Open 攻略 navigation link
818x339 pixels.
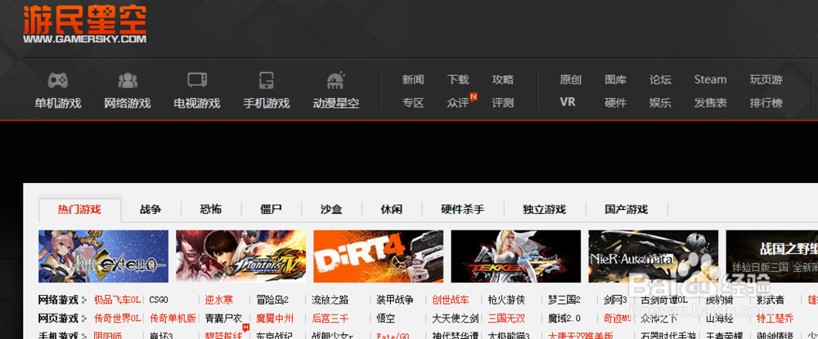[x=503, y=80]
